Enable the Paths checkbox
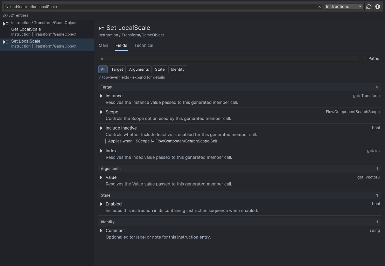385x266 pixels. pos(365,58)
